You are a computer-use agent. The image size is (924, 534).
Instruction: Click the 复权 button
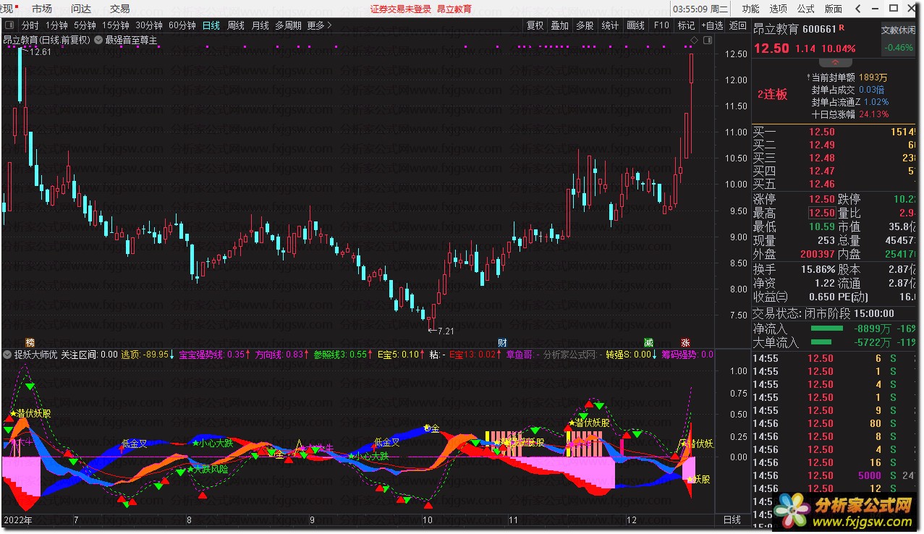click(535, 25)
